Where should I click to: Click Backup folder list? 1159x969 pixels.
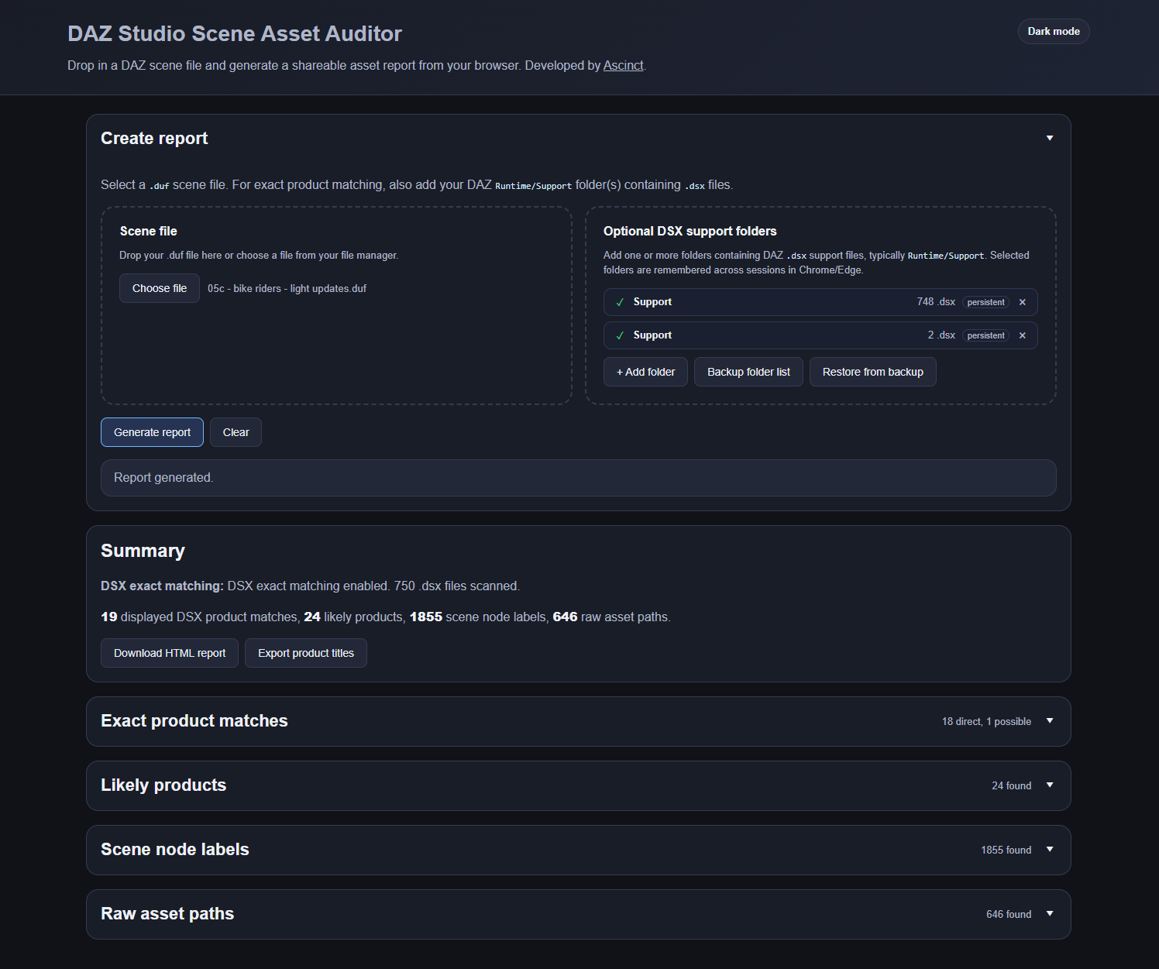pyautogui.click(x=748, y=372)
